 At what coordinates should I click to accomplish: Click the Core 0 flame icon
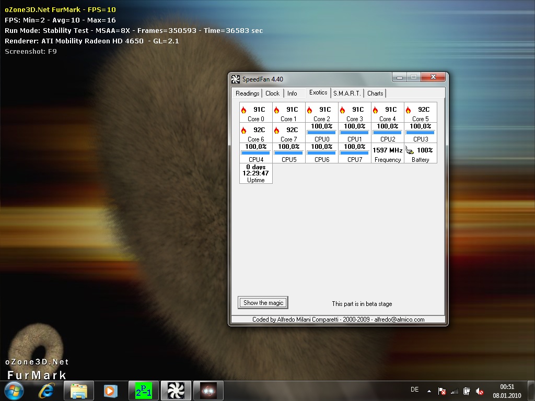pyautogui.click(x=243, y=110)
